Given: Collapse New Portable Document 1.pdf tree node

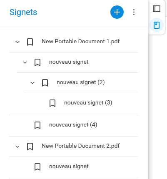Looking at the screenshot, I should pyautogui.click(x=17, y=42).
